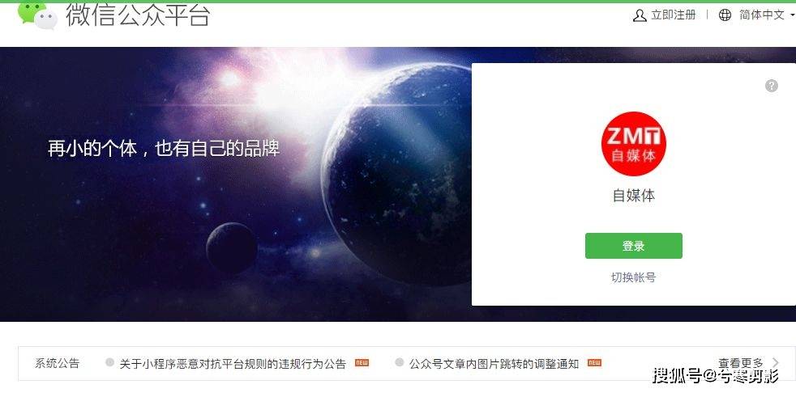Expand the 简体中文 language dropdown
Viewport: 796px width, 393px height.
761,15
